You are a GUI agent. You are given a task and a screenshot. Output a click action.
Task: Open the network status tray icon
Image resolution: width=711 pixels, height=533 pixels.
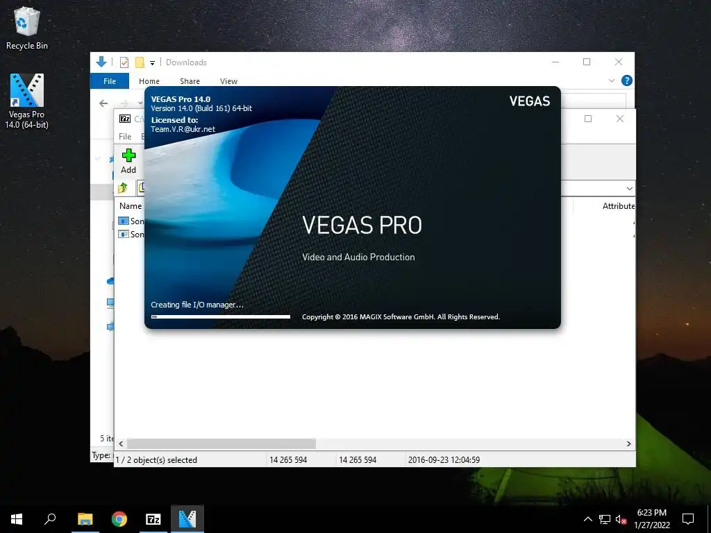pyautogui.click(x=605, y=519)
